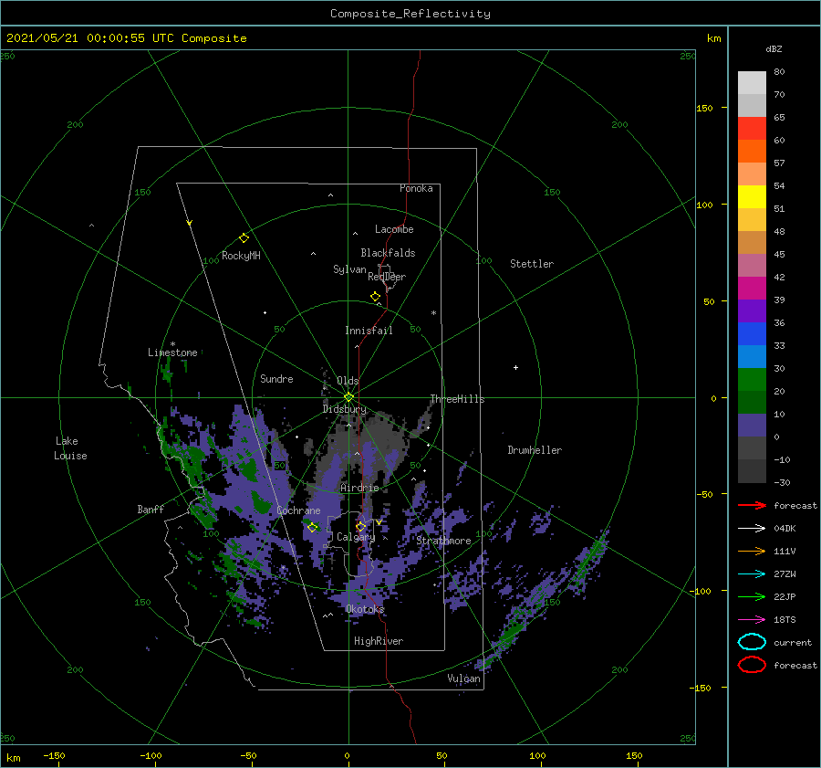The width and height of the screenshot is (821, 768).
Task: Click the Lacombe city label
Action: pyautogui.click(x=394, y=229)
